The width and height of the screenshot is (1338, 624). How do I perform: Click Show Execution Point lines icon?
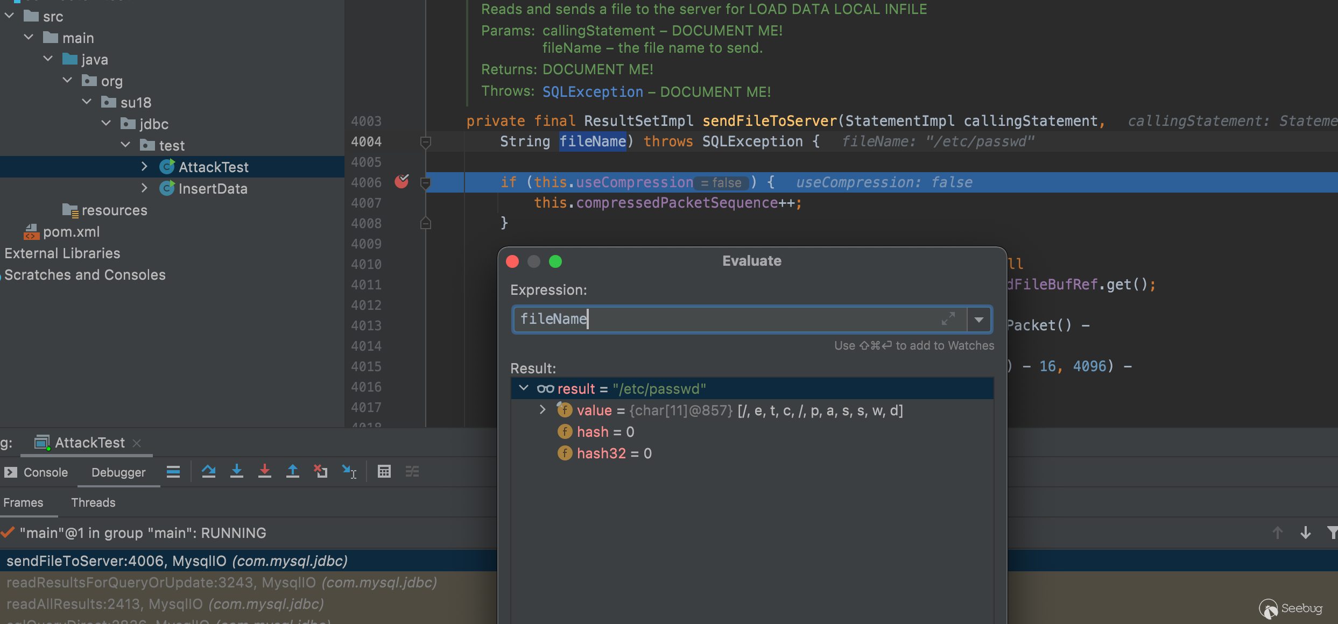(173, 472)
